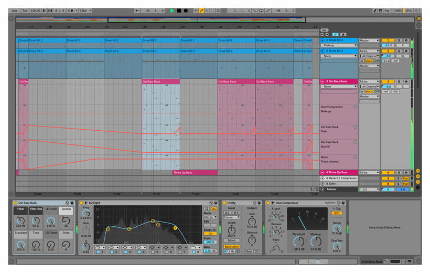430x273 pixels.
Task: Collapse the 1 Drum Kit 1 track
Action: (322, 40)
